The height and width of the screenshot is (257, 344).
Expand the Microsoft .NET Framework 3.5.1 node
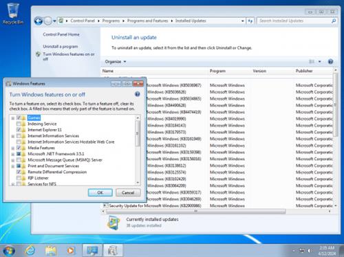click(13, 155)
